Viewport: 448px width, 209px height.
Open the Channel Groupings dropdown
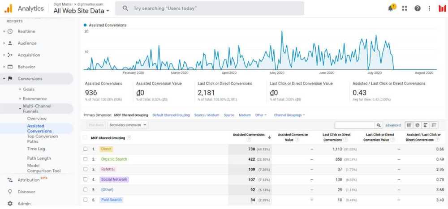tap(289, 115)
